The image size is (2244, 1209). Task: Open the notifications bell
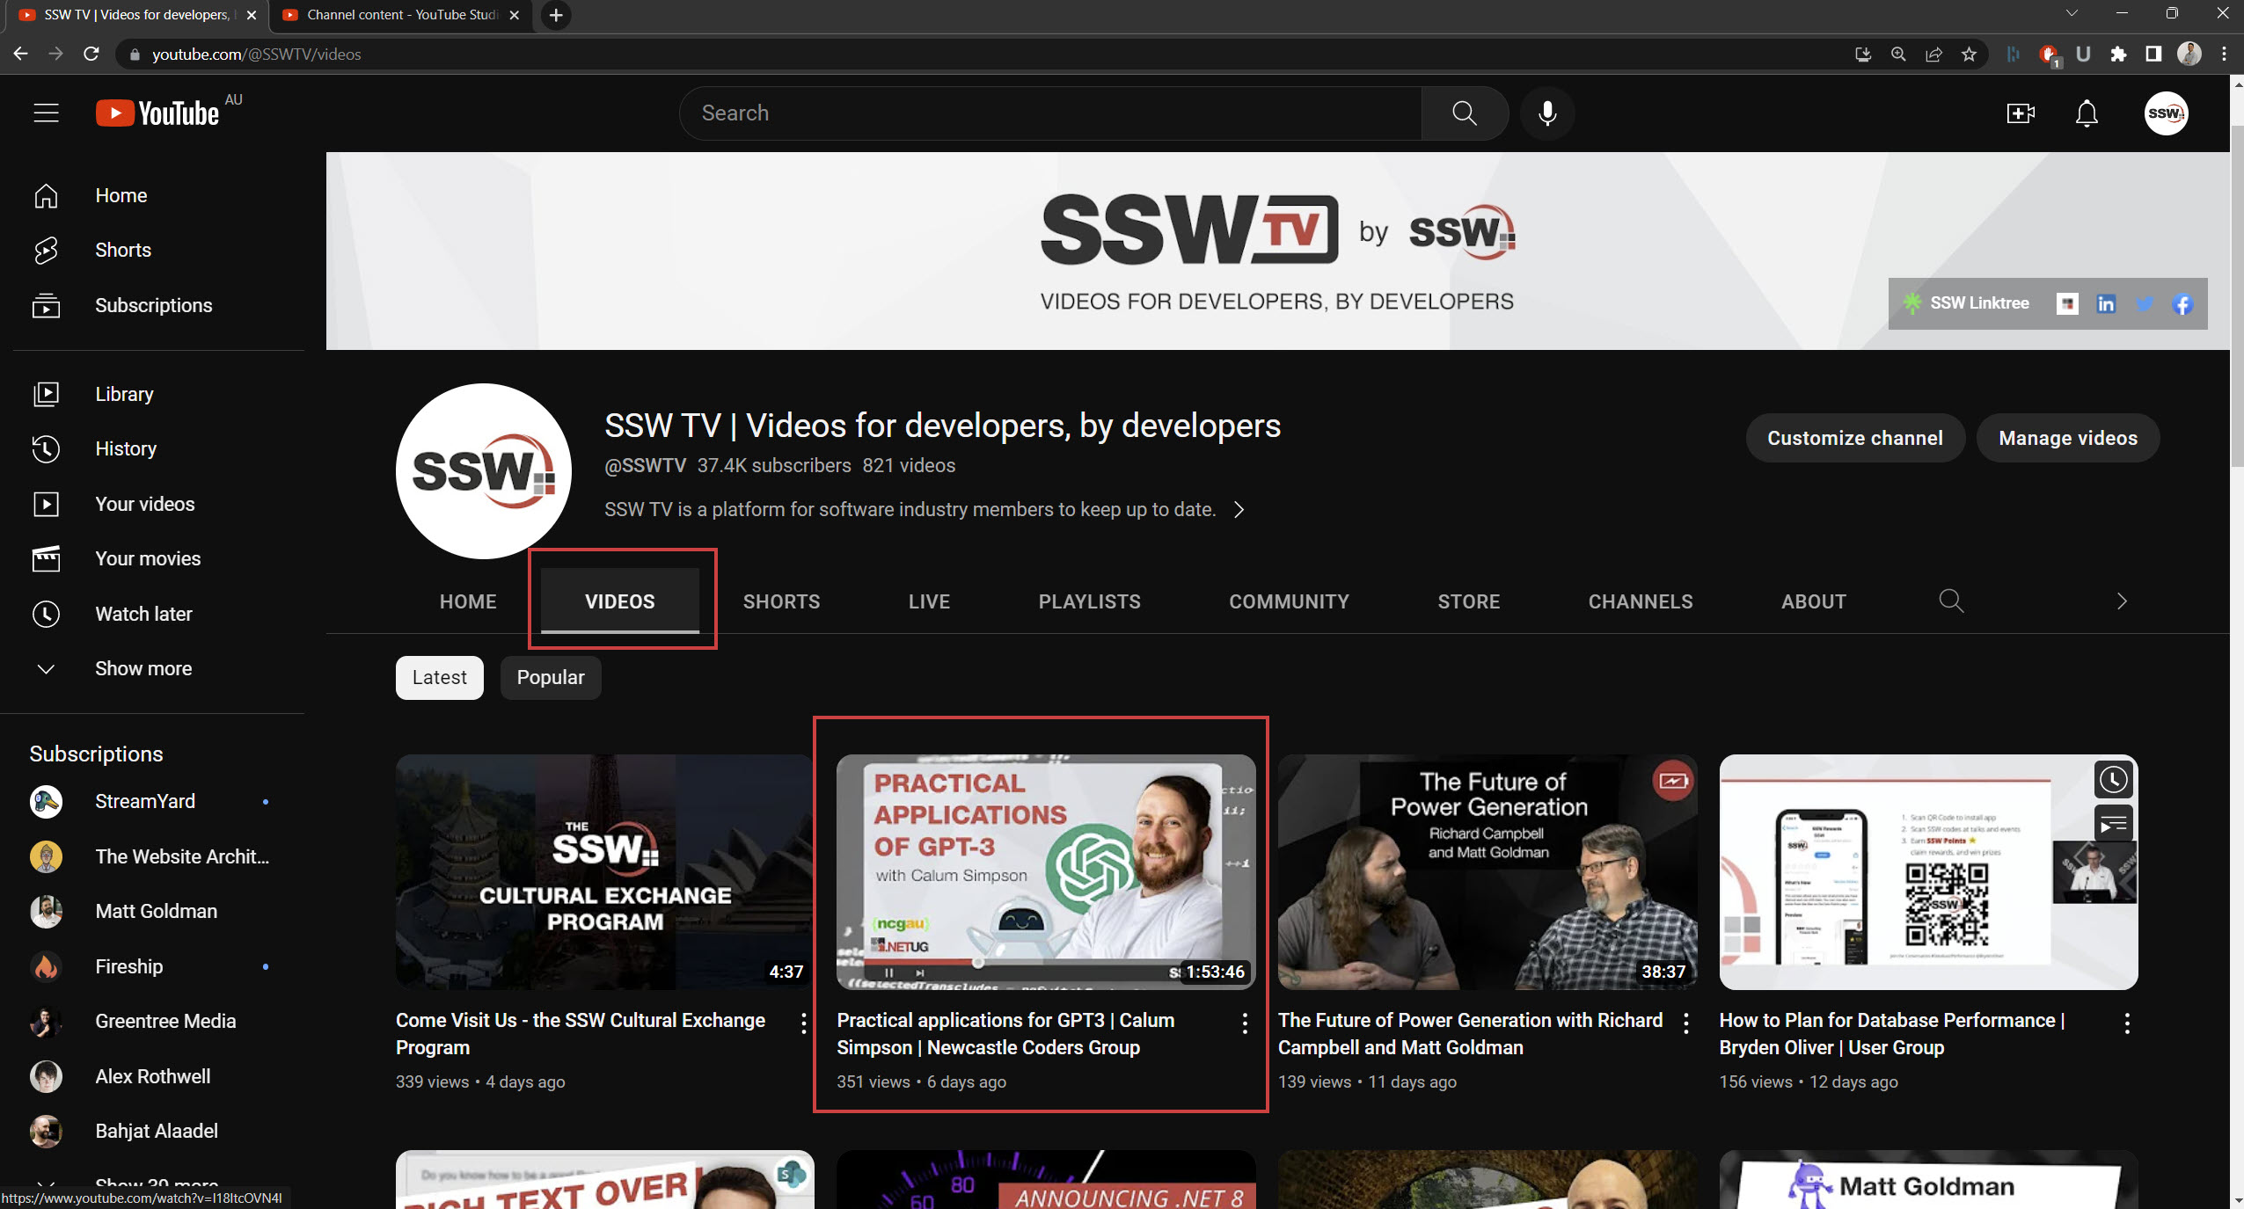(2087, 113)
